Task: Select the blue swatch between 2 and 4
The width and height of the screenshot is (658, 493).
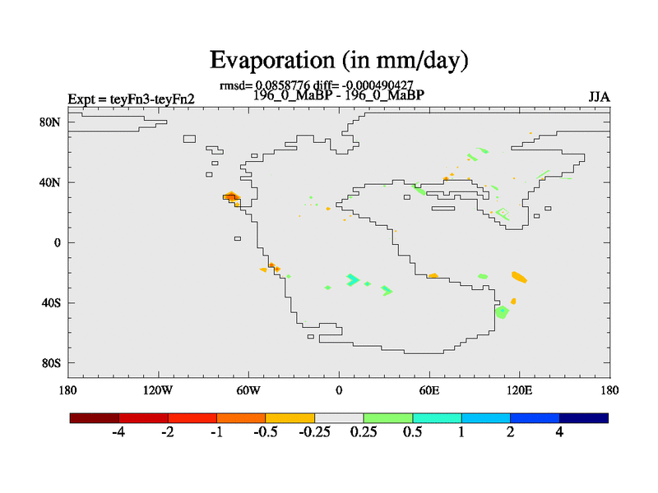Action: pos(535,417)
